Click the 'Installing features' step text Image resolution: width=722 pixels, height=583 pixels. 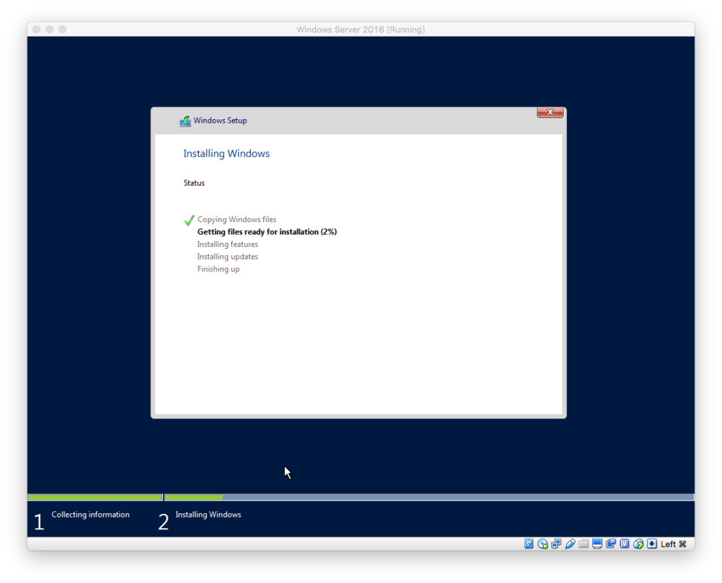(x=228, y=244)
